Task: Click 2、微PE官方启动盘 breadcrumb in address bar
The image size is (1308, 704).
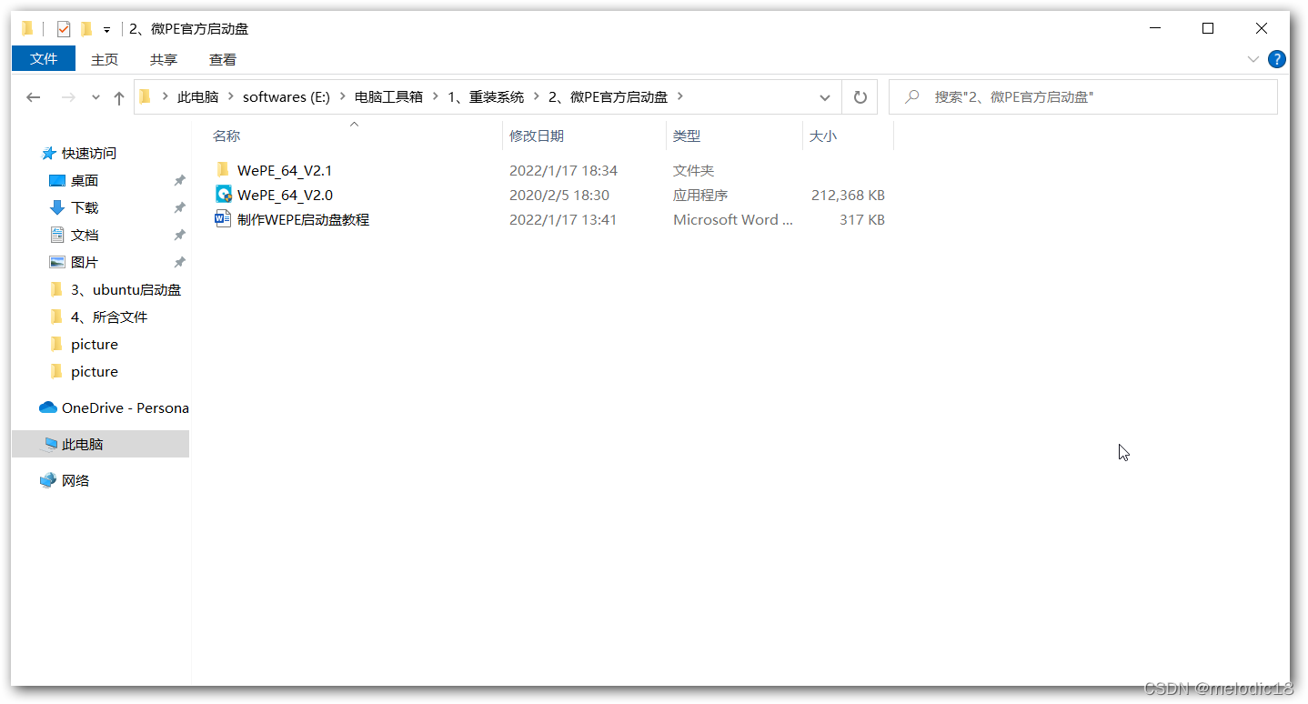Action: click(608, 96)
